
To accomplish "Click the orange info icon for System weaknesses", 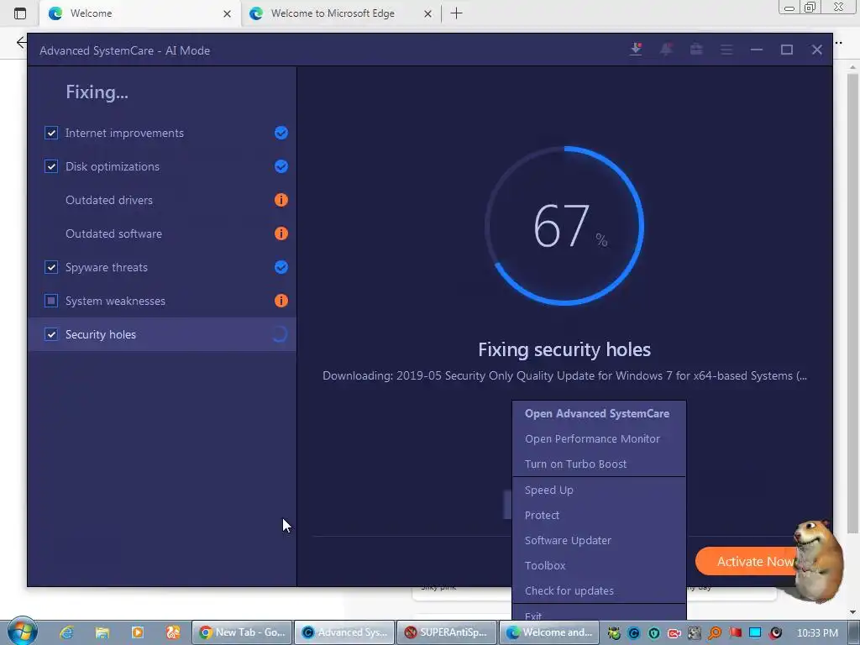I will 281,301.
